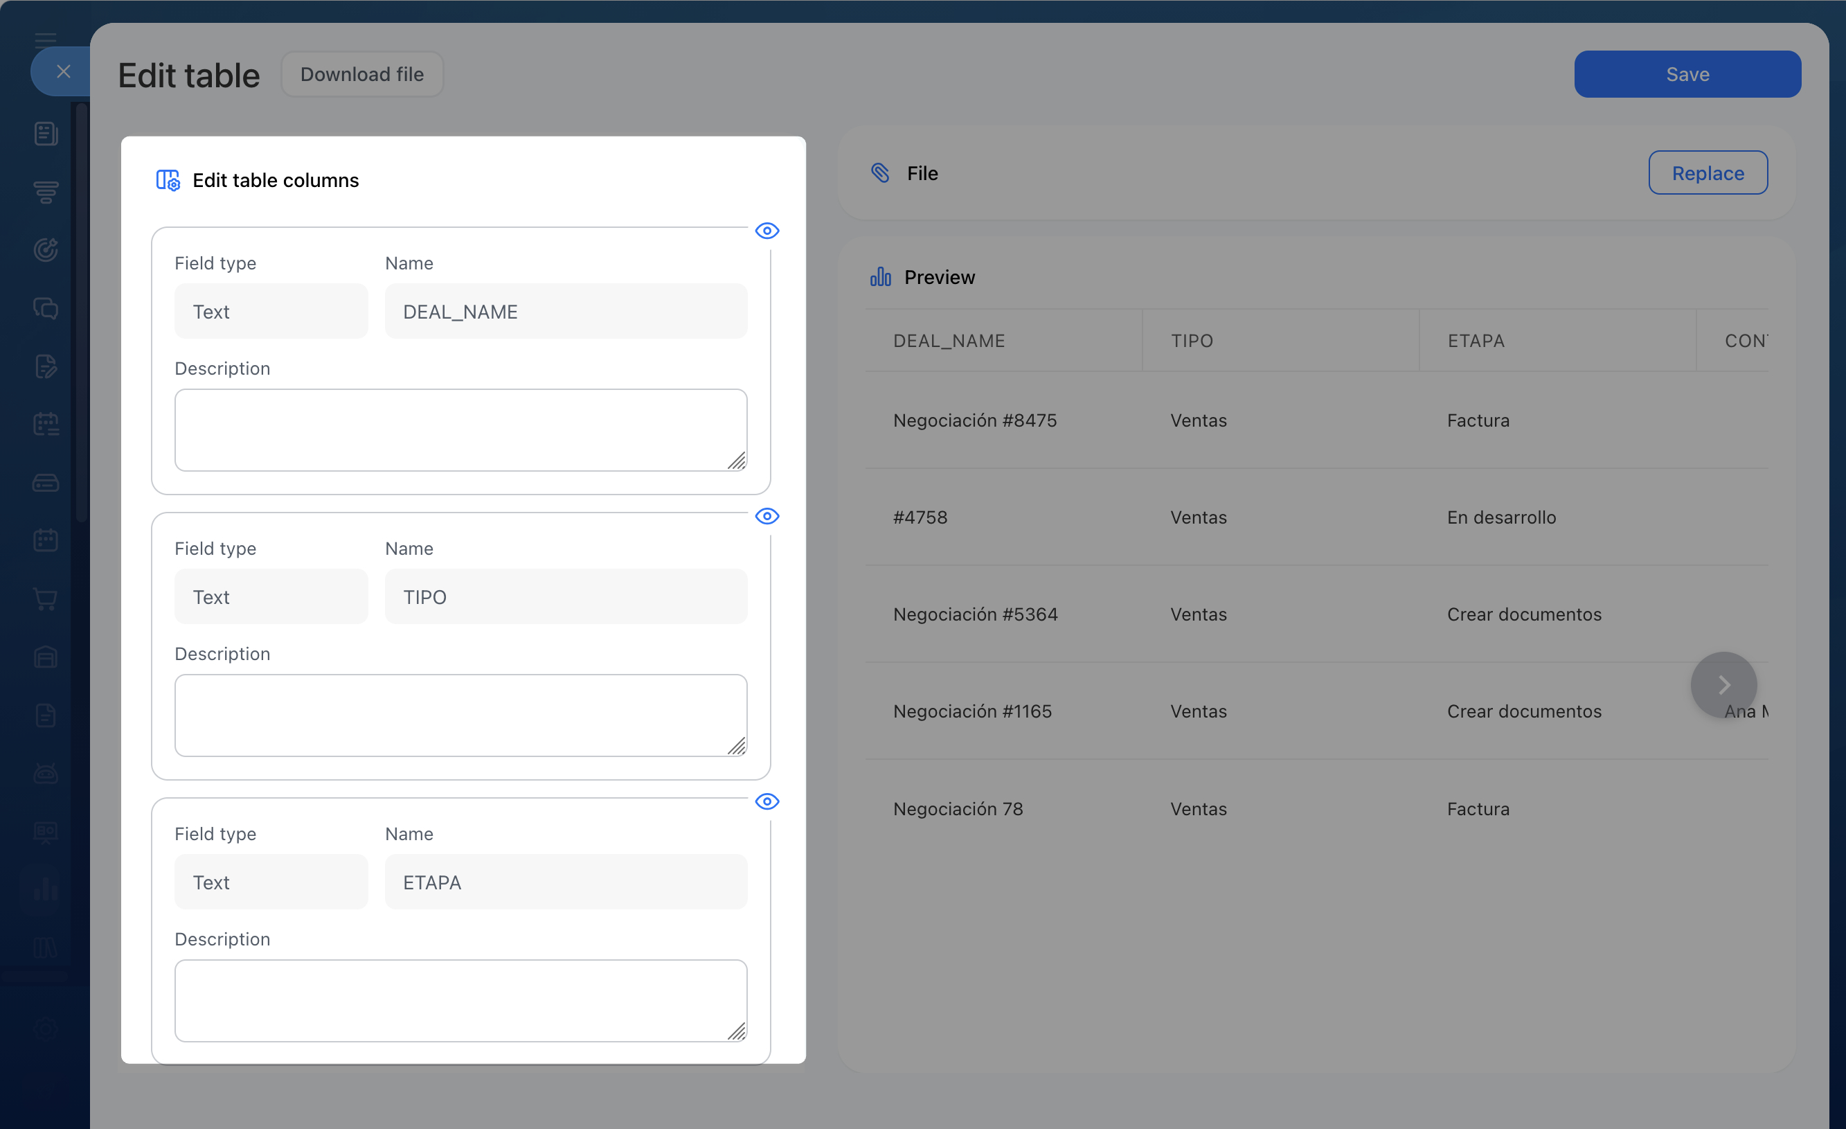Toggle visibility of ETAPA column
Screen dimensions: 1846x1129
767,801
